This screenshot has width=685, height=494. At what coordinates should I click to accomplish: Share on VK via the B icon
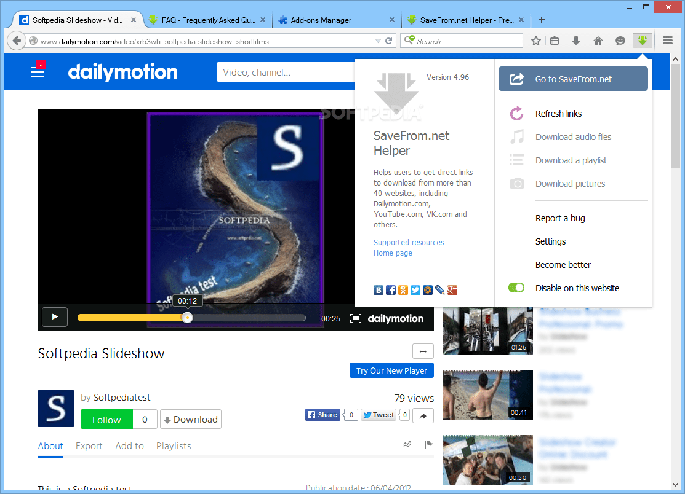coord(379,290)
